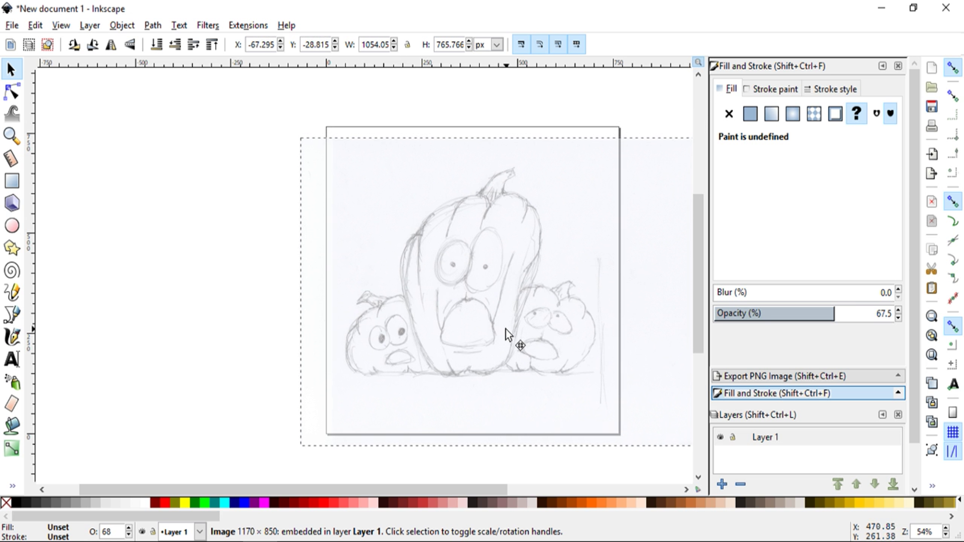Click Flip horizontally icon
Image resolution: width=964 pixels, height=542 pixels.
[x=111, y=45]
